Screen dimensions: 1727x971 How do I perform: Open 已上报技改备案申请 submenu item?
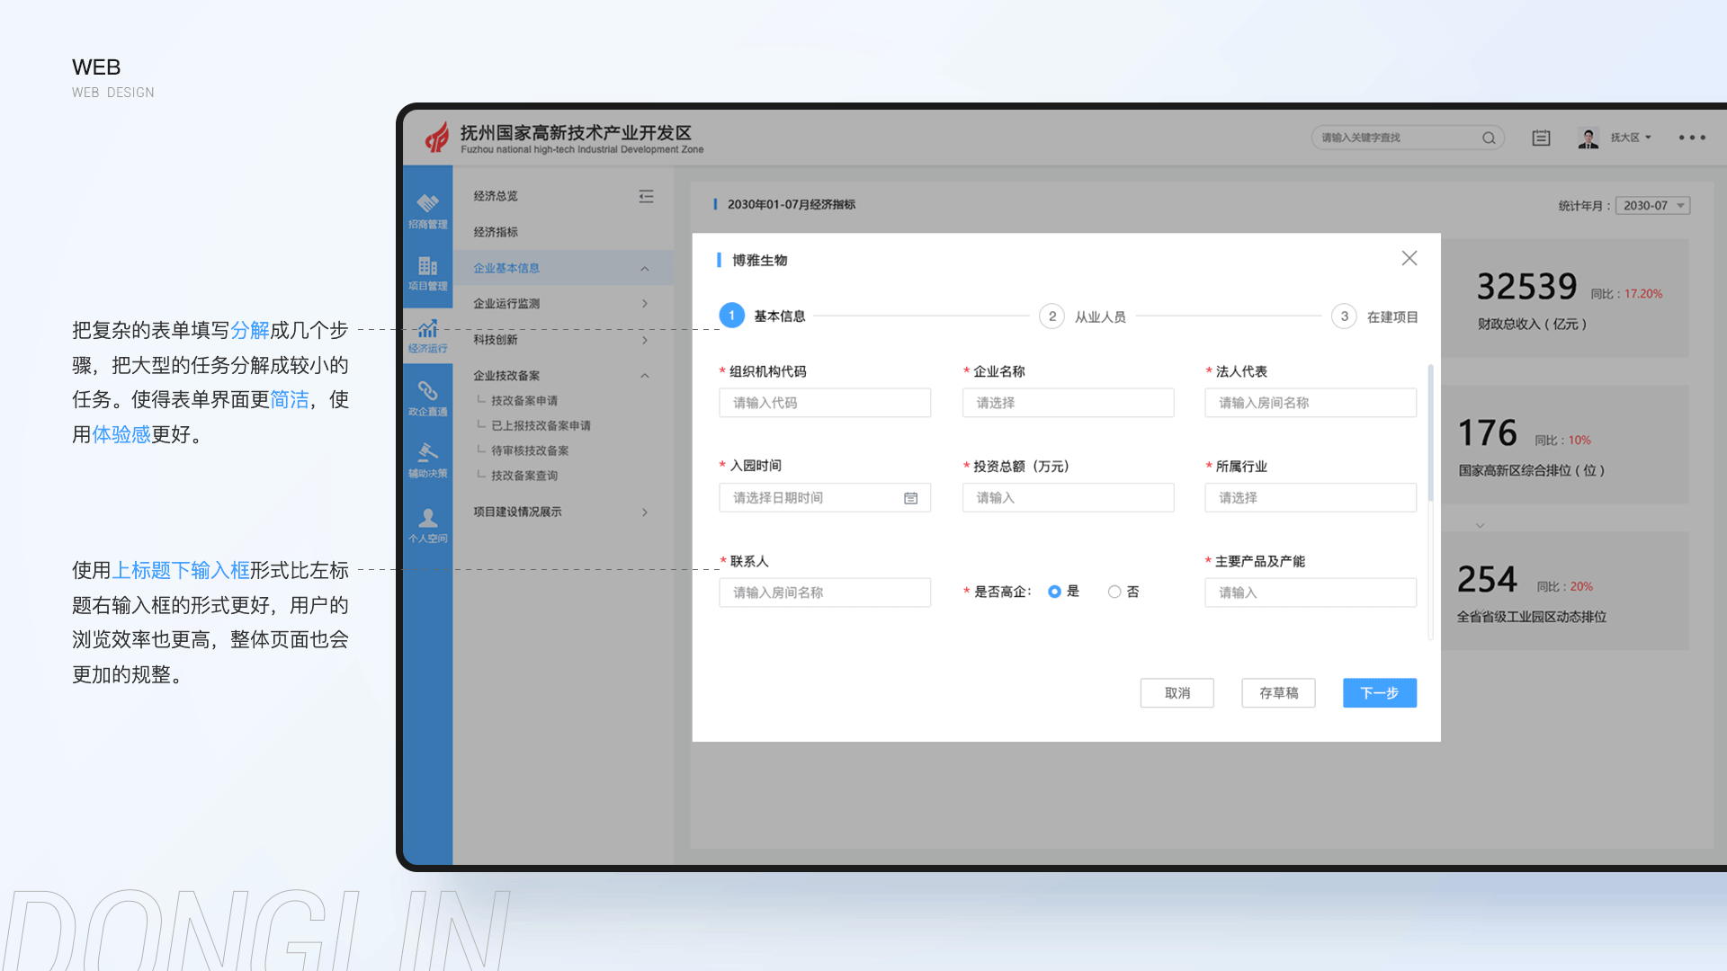point(541,426)
